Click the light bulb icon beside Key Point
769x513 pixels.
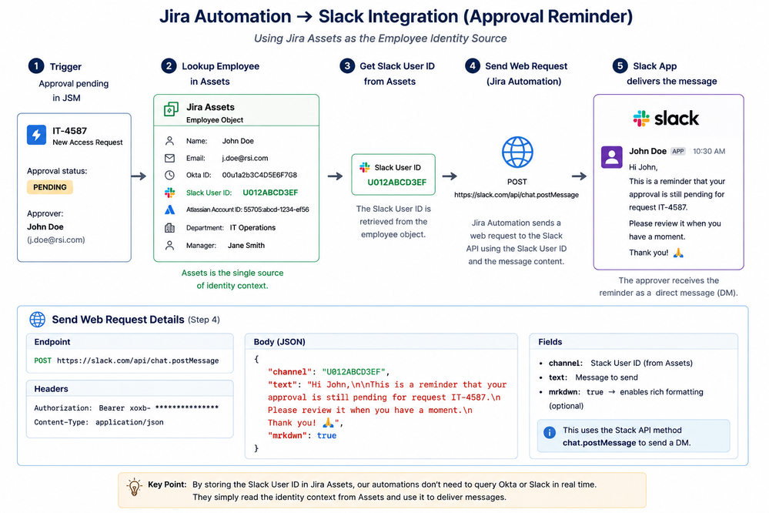tap(134, 487)
